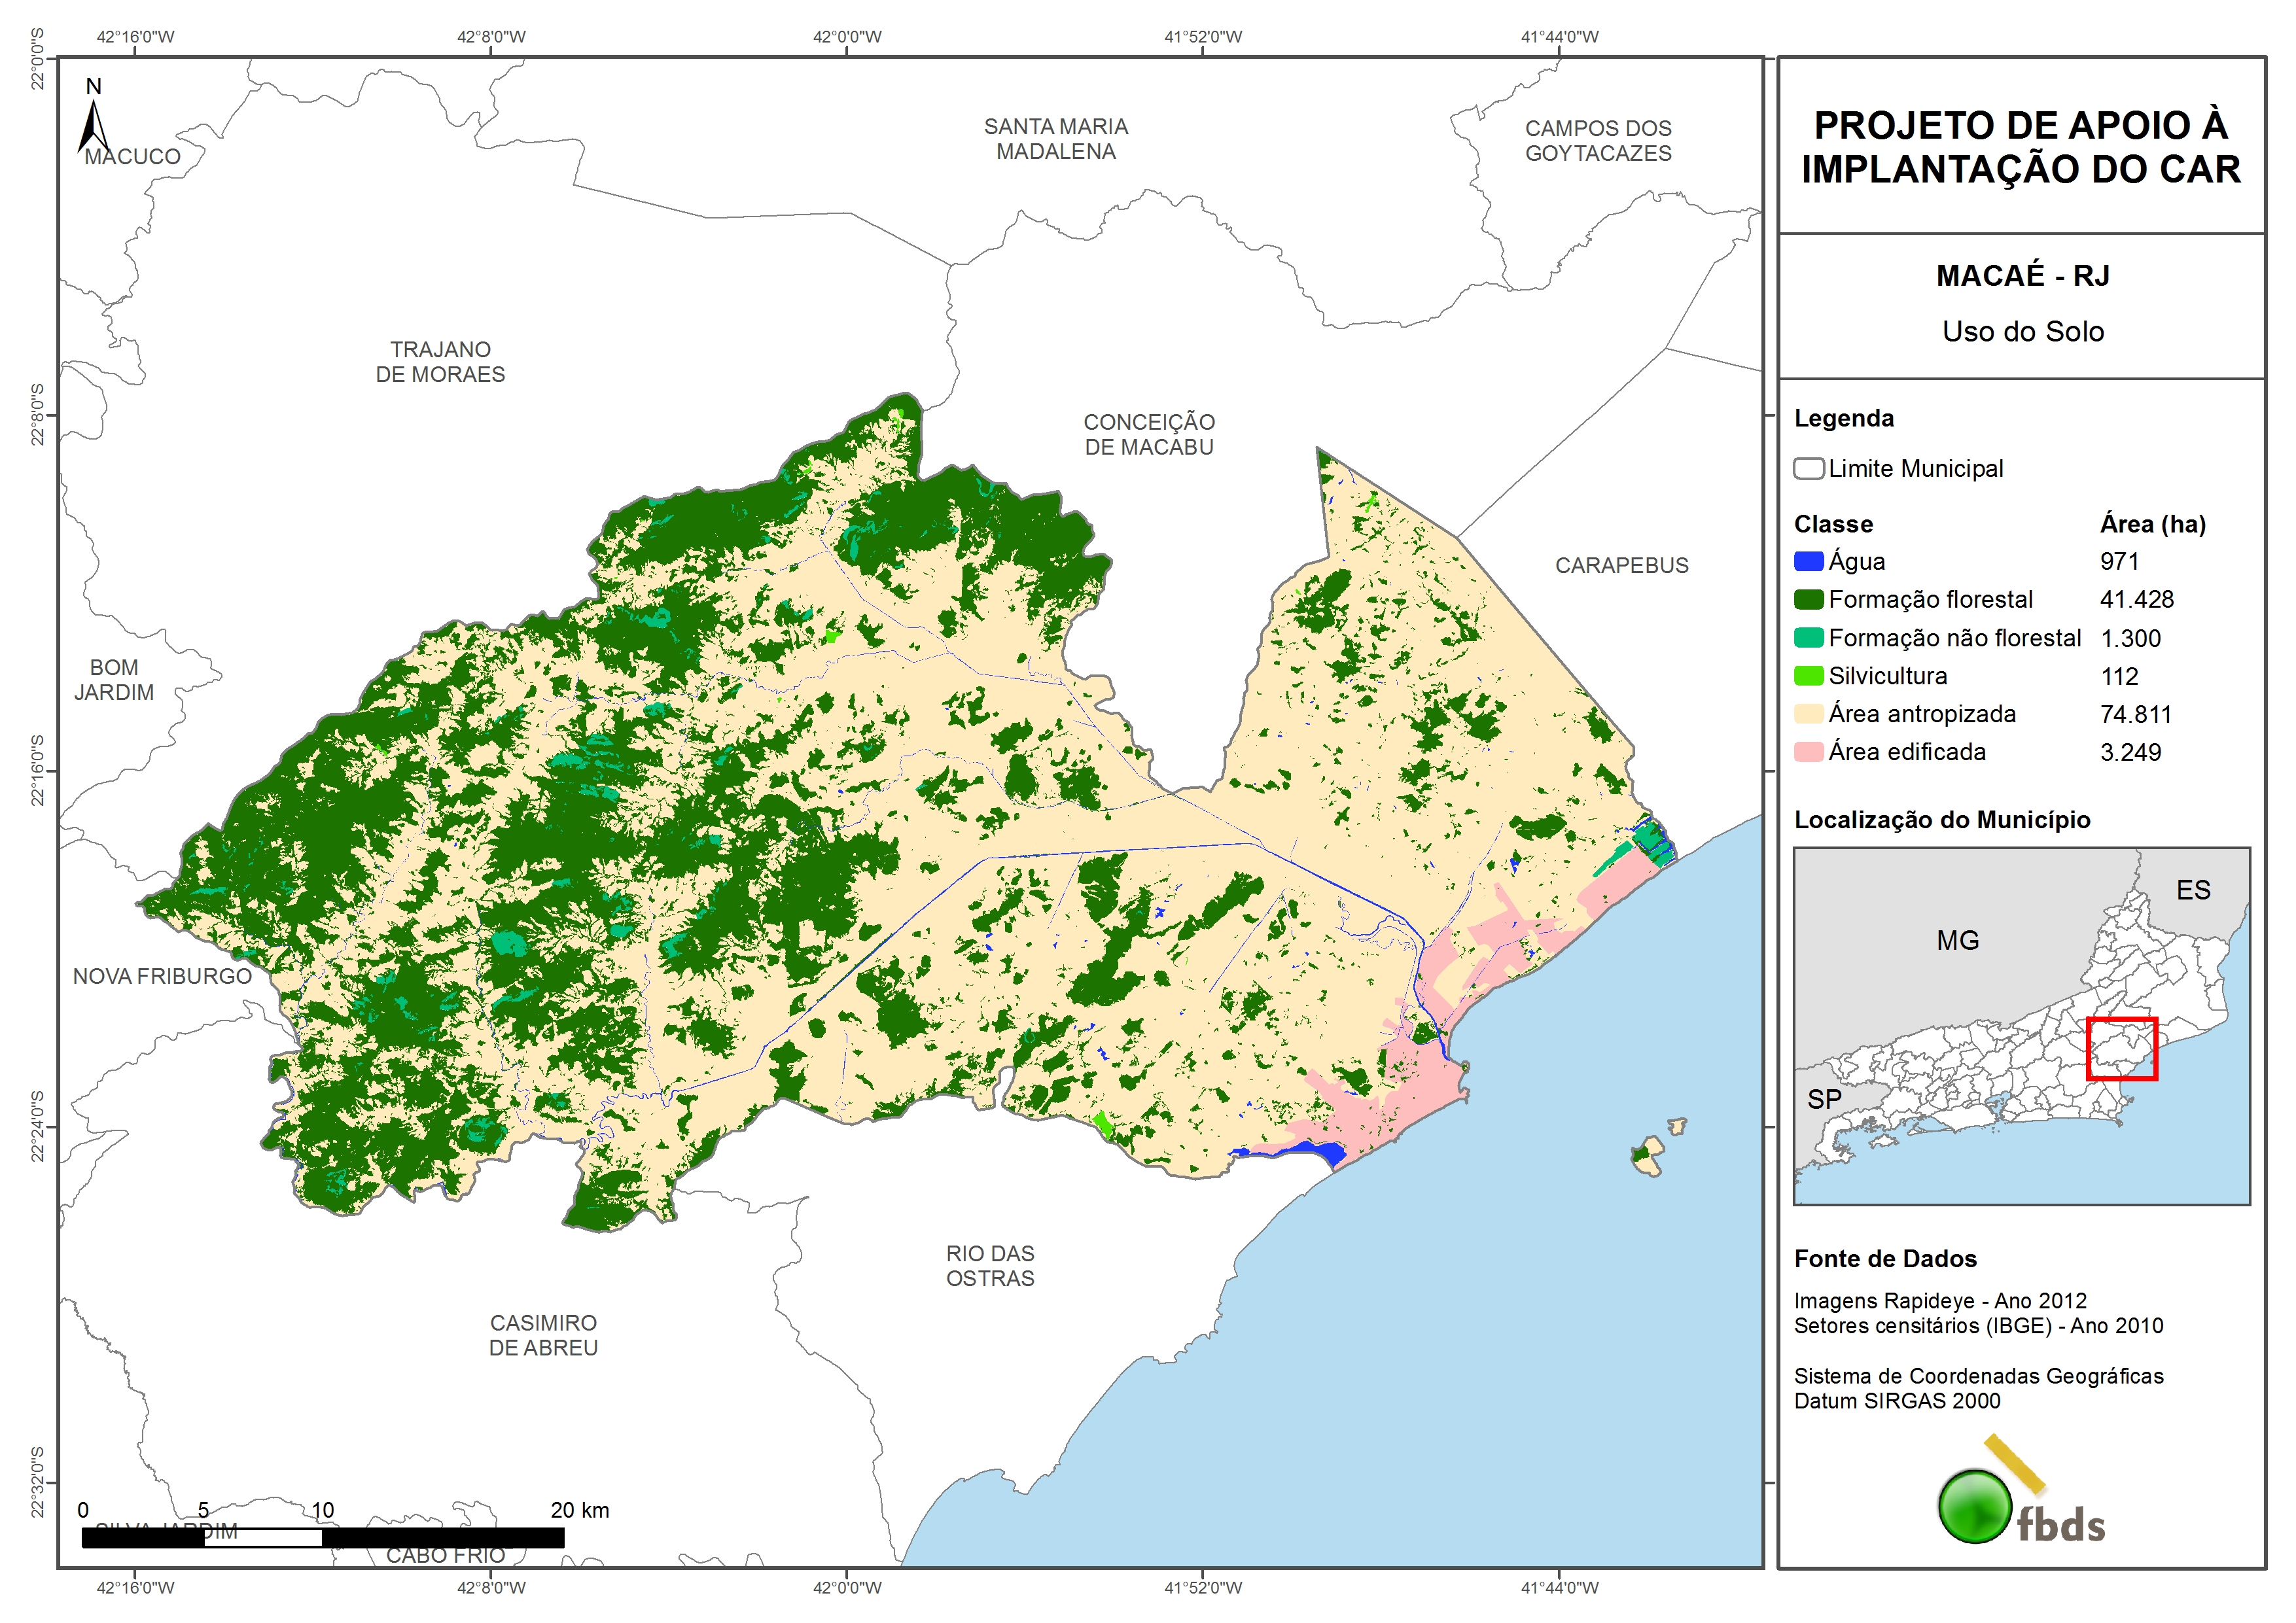Click the TRAJANO DE MORAES label

click(440, 362)
